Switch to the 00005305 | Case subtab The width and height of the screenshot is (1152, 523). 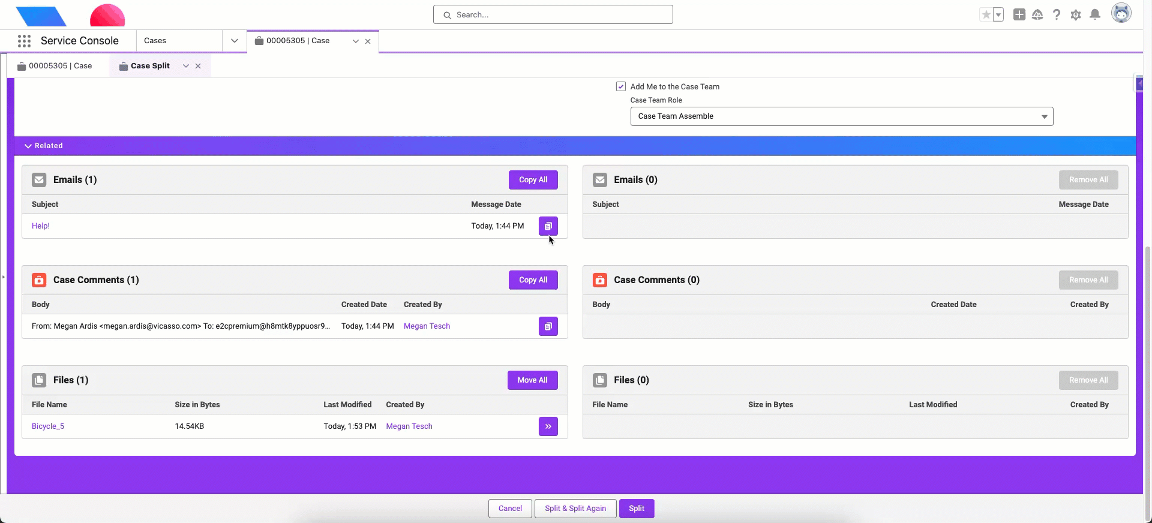click(55, 66)
